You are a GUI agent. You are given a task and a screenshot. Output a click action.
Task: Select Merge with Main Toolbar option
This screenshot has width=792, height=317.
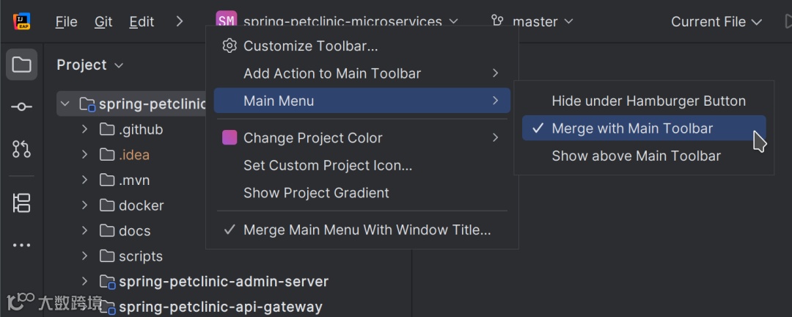pos(632,128)
